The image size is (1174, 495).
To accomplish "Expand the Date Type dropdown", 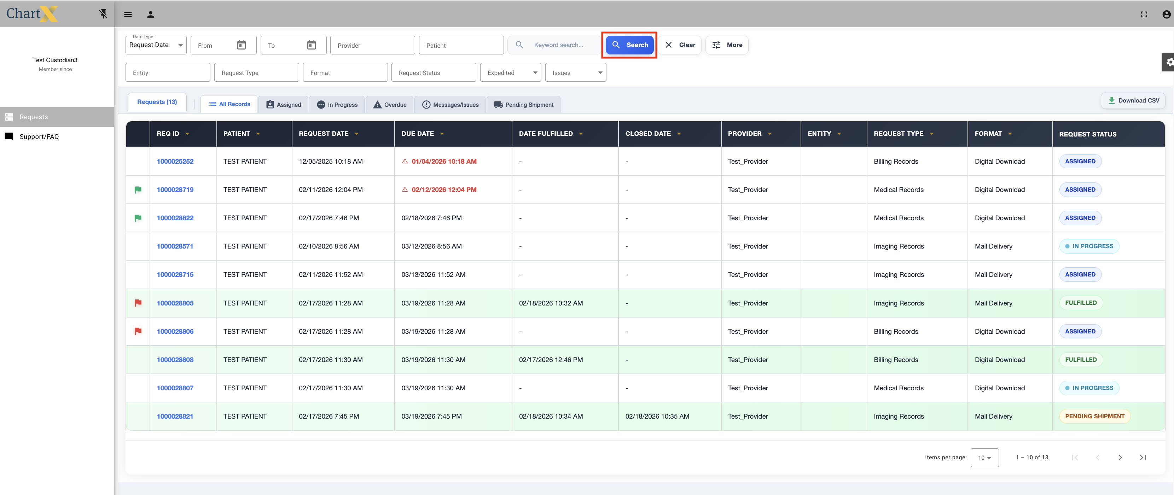I will pyautogui.click(x=156, y=45).
